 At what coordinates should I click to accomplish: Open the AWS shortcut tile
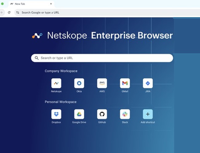pyautogui.click(x=102, y=83)
